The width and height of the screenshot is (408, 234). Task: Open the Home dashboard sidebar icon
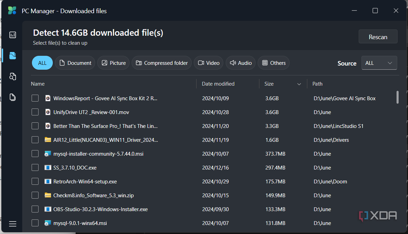[13, 35]
